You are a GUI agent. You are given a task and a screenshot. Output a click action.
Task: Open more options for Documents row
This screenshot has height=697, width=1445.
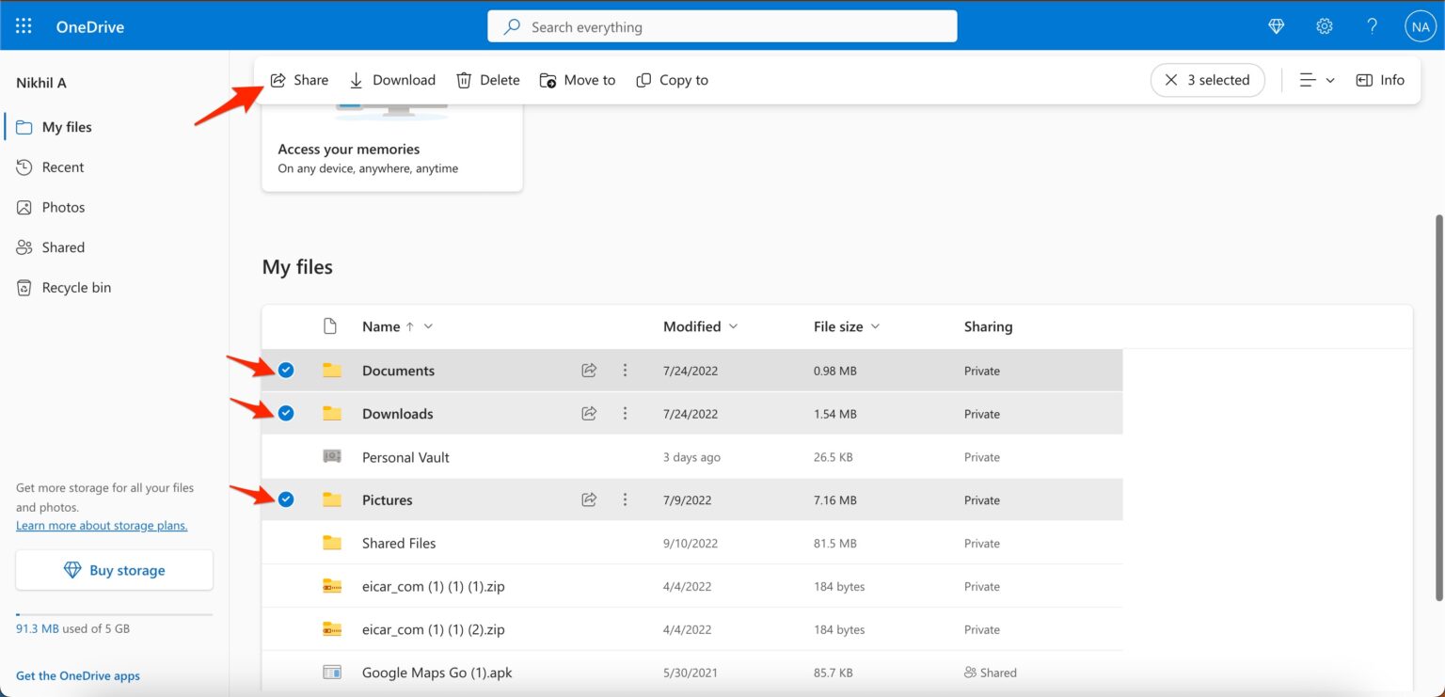(625, 371)
